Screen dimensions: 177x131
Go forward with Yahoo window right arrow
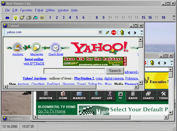pos(135,33)
